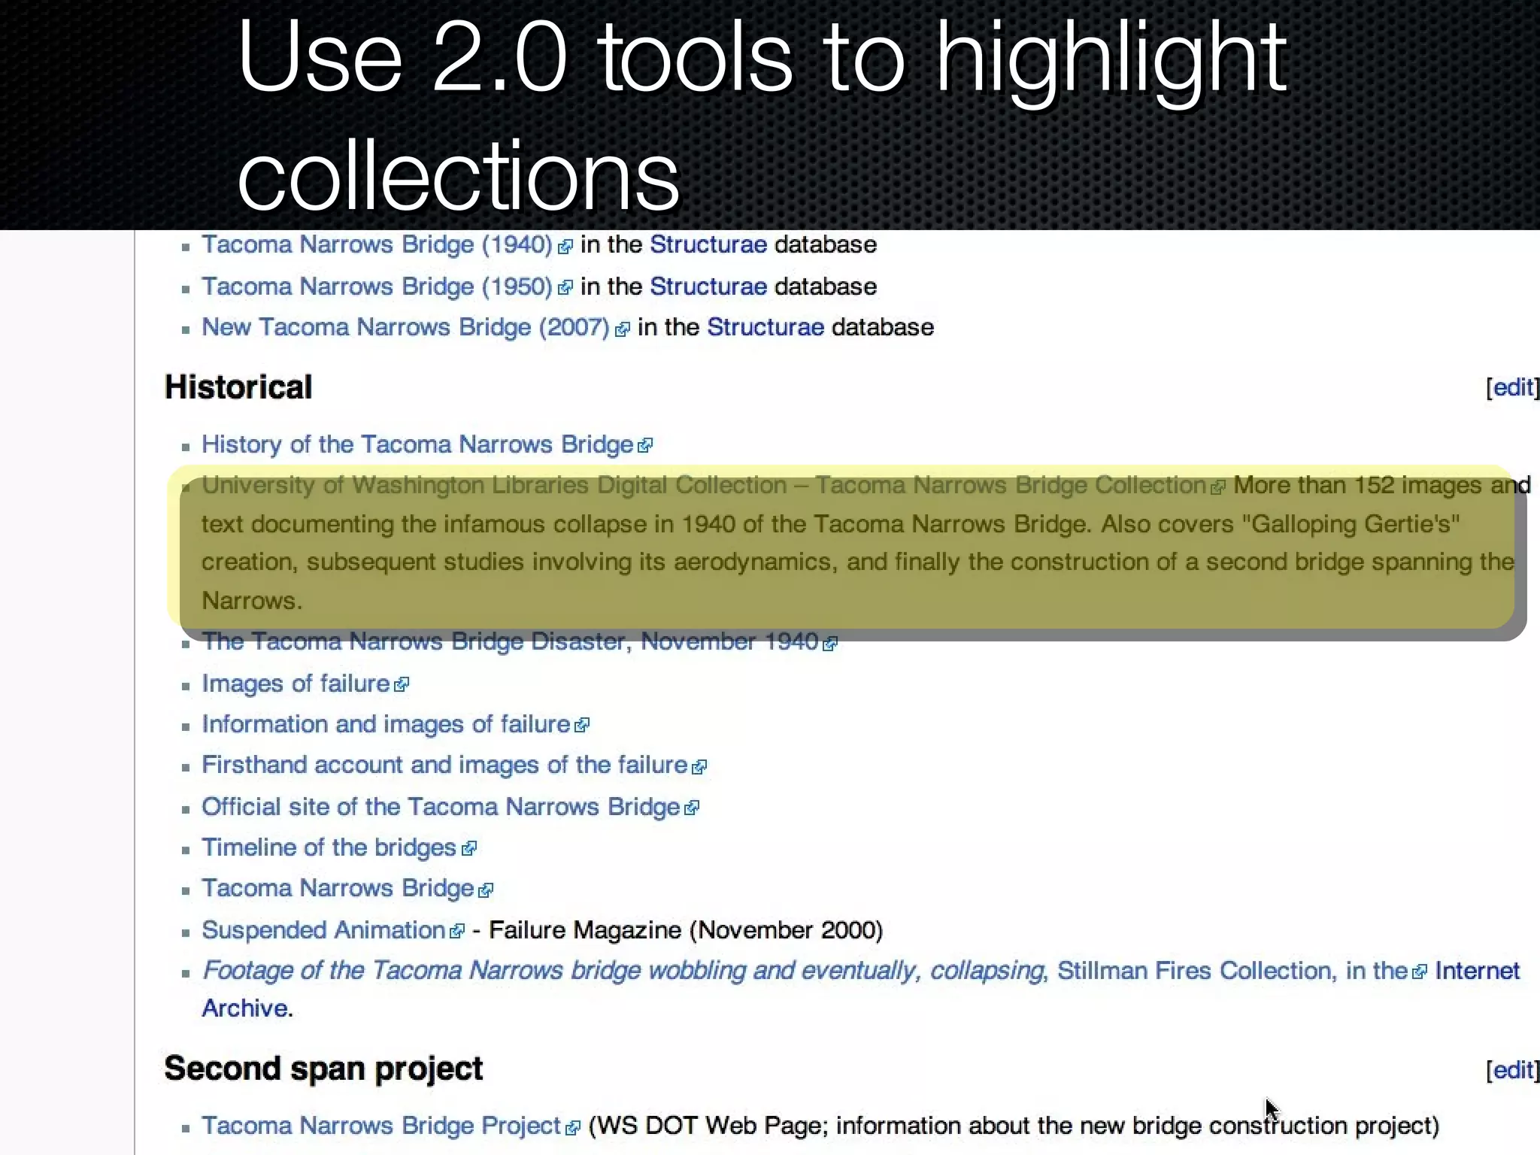Image resolution: width=1540 pixels, height=1155 pixels.
Task: Click external-link icon after Official site link
Action: [692, 808]
